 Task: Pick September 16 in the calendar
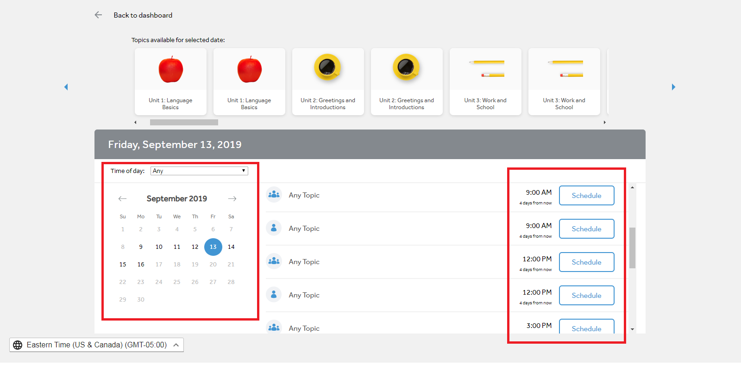[141, 265]
